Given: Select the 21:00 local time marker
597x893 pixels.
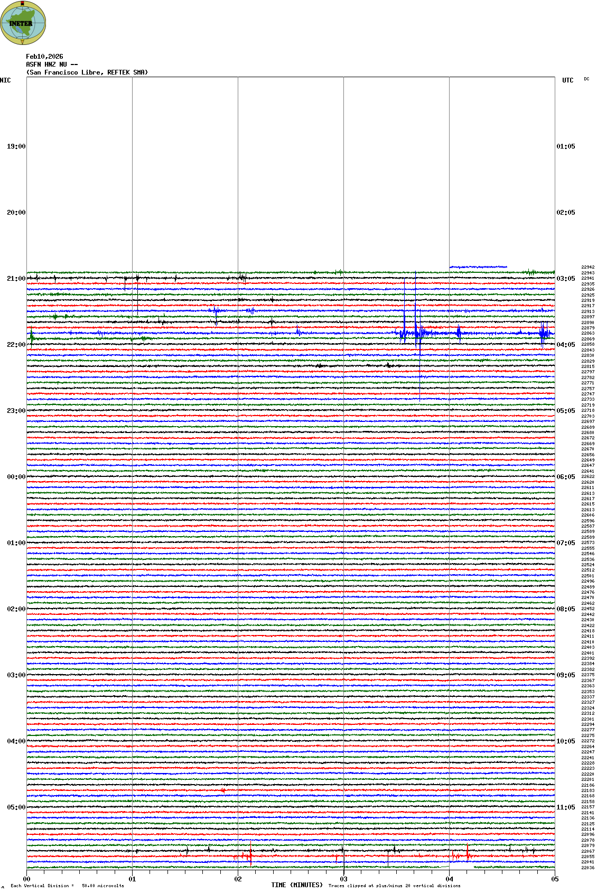Looking at the screenshot, I should (16, 279).
